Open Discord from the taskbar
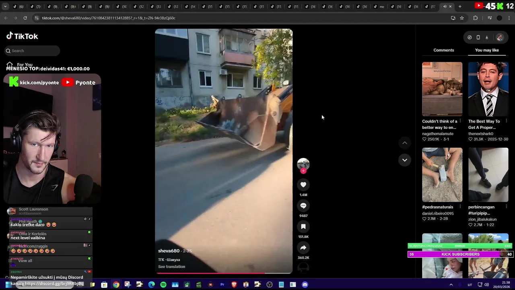This screenshot has height=290, width=515. [x=305, y=285]
